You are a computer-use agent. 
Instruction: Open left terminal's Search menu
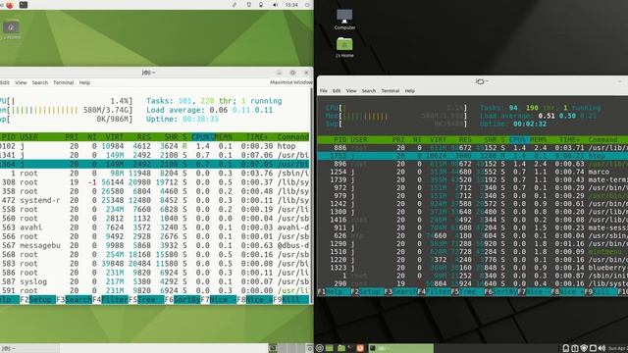click(x=40, y=82)
